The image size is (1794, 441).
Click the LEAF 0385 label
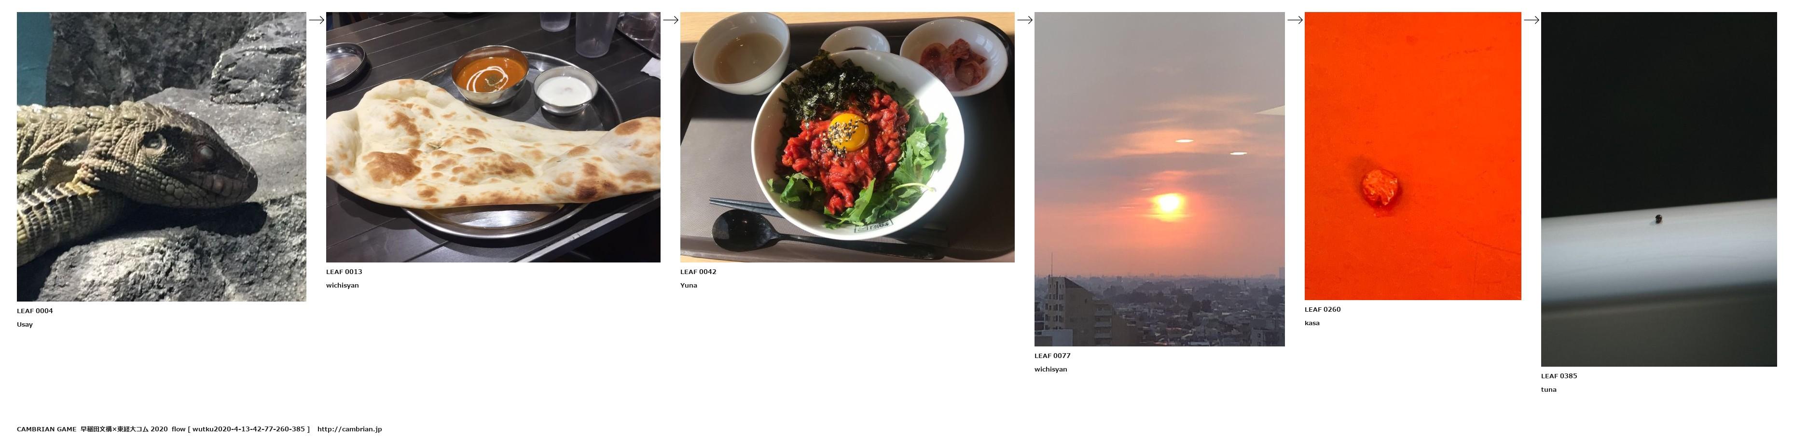pyautogui.click(x=1559, y=376)
